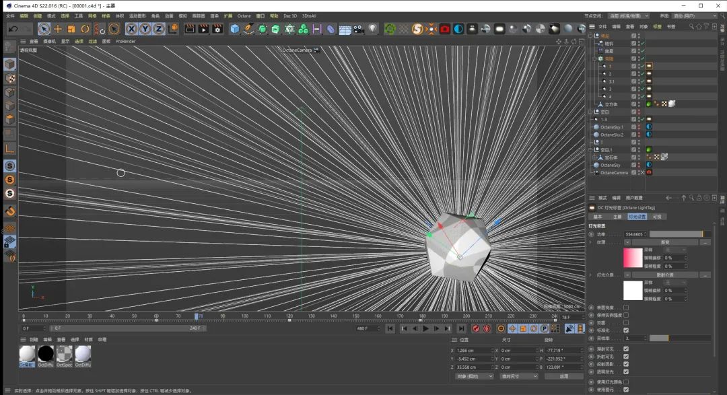Open the Spline Pen tool
Image resolution: width=727 pixels, height=395 pixels.
pyautogui.click(x=249, y=29)
